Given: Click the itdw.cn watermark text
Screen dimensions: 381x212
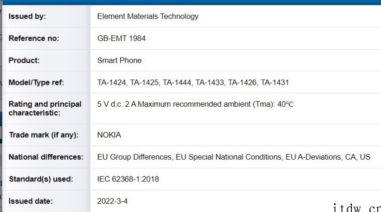Looking at the screenshot, I should pyautogui.click(x=356, y=206).
